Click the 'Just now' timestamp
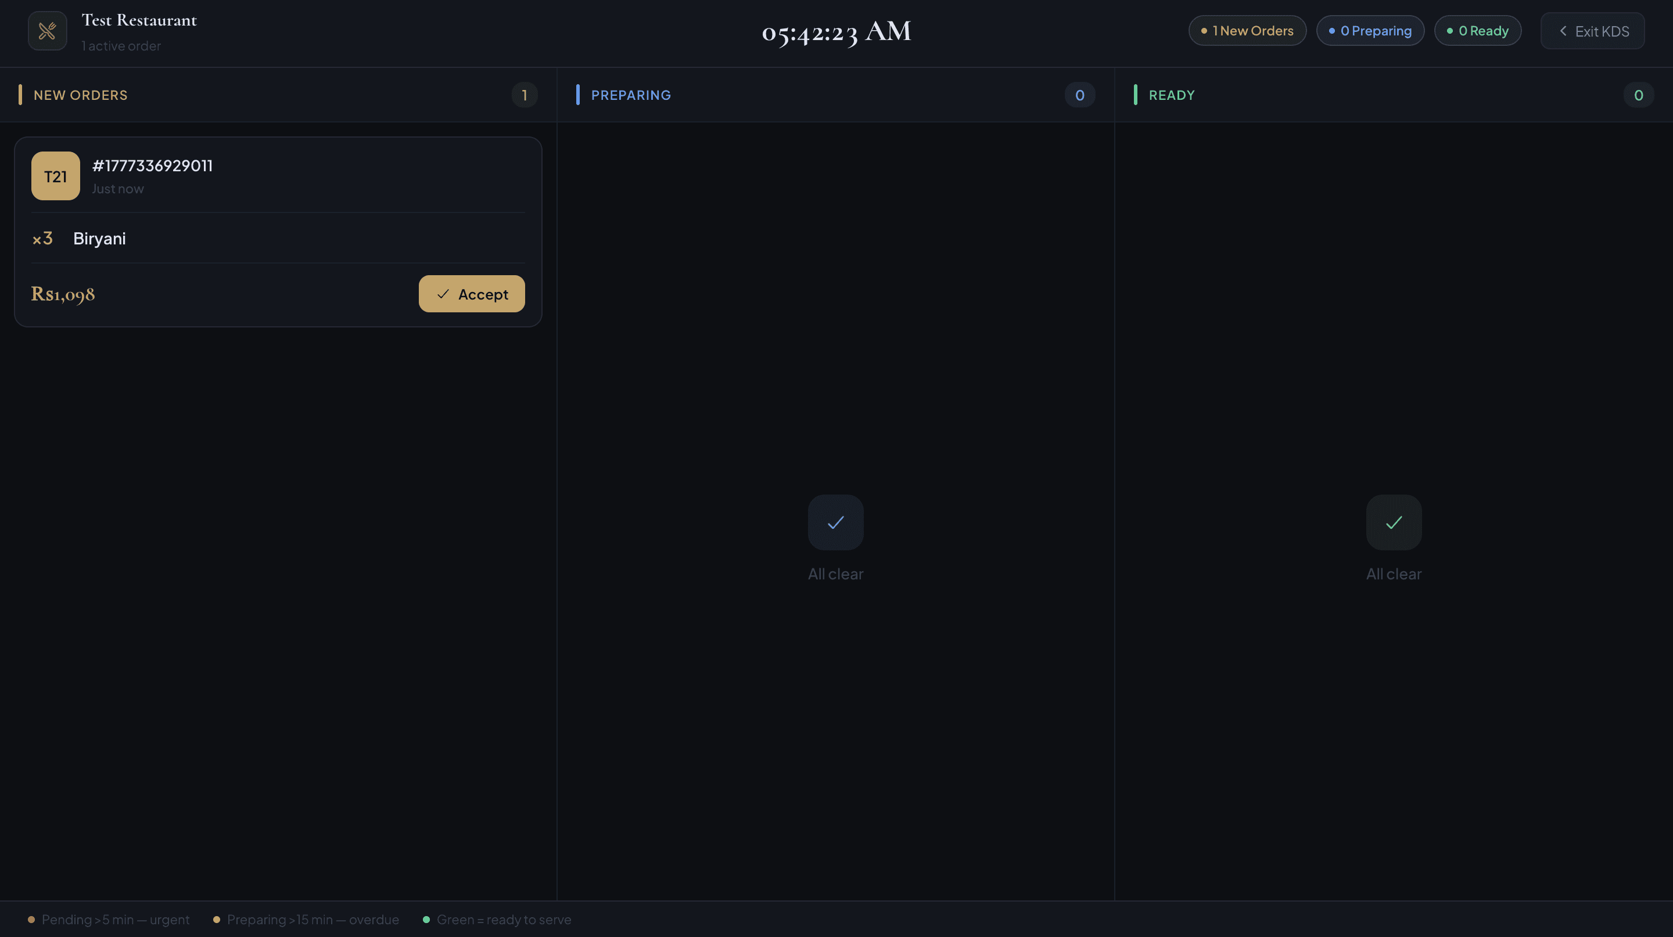Screen dimensions: 1673x937 (117, 188)
